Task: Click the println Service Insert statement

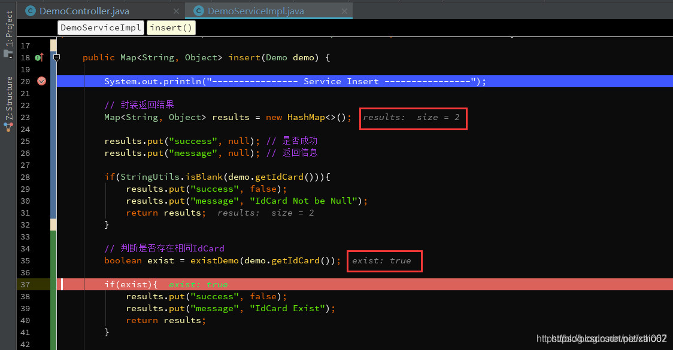Action: [295, 81]
